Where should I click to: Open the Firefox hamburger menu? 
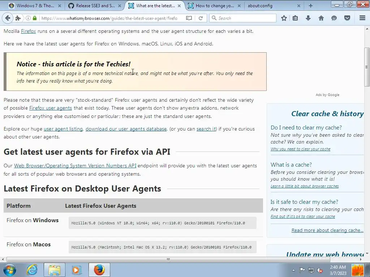(362, 18)
